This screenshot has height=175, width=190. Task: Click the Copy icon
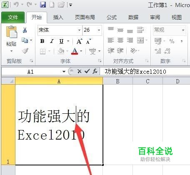coord(25,40)
